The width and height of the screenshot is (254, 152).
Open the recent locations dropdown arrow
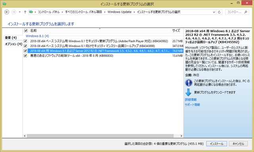pos(19,12)
